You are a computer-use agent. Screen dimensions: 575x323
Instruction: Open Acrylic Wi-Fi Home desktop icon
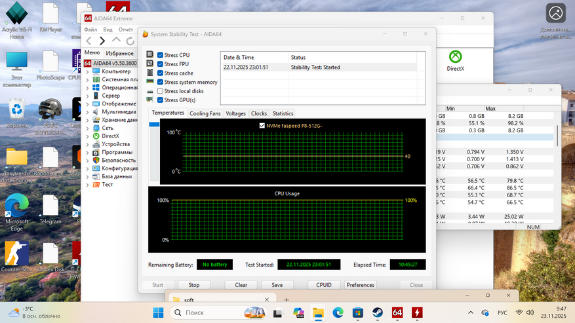tap(16, 21)
